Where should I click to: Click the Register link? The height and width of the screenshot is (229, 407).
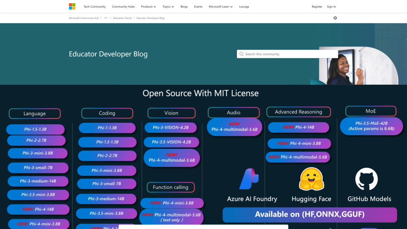(x=317, y=6)
